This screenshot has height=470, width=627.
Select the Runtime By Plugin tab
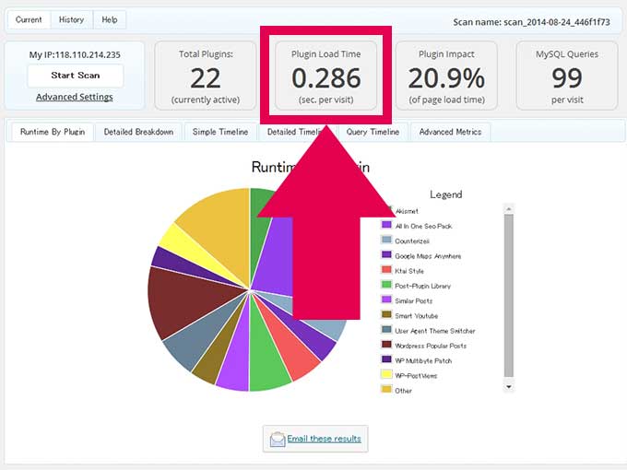tap(53, 132)
